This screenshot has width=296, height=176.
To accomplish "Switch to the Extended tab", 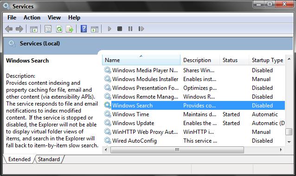I will pos(19,159).
